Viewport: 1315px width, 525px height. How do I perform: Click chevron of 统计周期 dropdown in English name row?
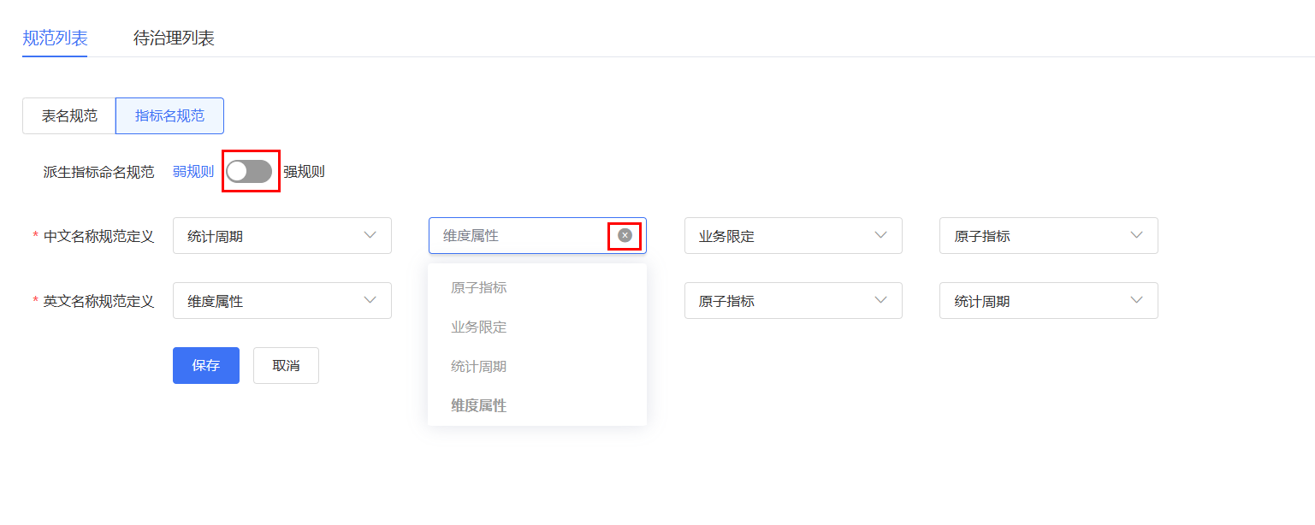point(1137,300)
